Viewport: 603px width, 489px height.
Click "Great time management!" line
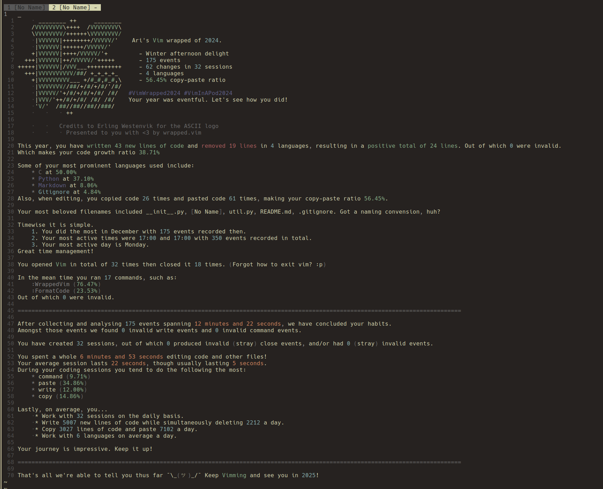pyautogui.click(x=55, y=251)
